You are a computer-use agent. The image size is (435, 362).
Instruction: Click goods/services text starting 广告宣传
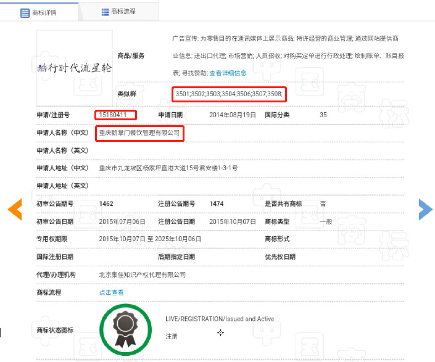[x=288, y=56]
